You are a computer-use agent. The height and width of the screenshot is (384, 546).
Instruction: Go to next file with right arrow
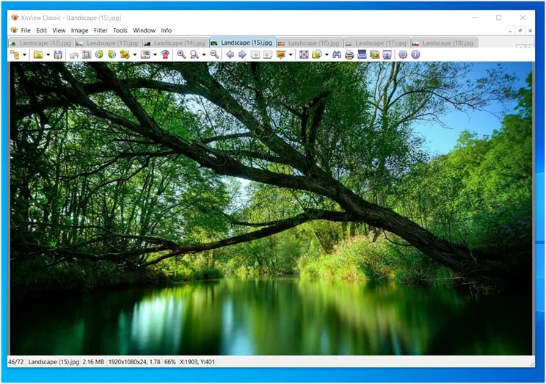click(x=242, y=55)
